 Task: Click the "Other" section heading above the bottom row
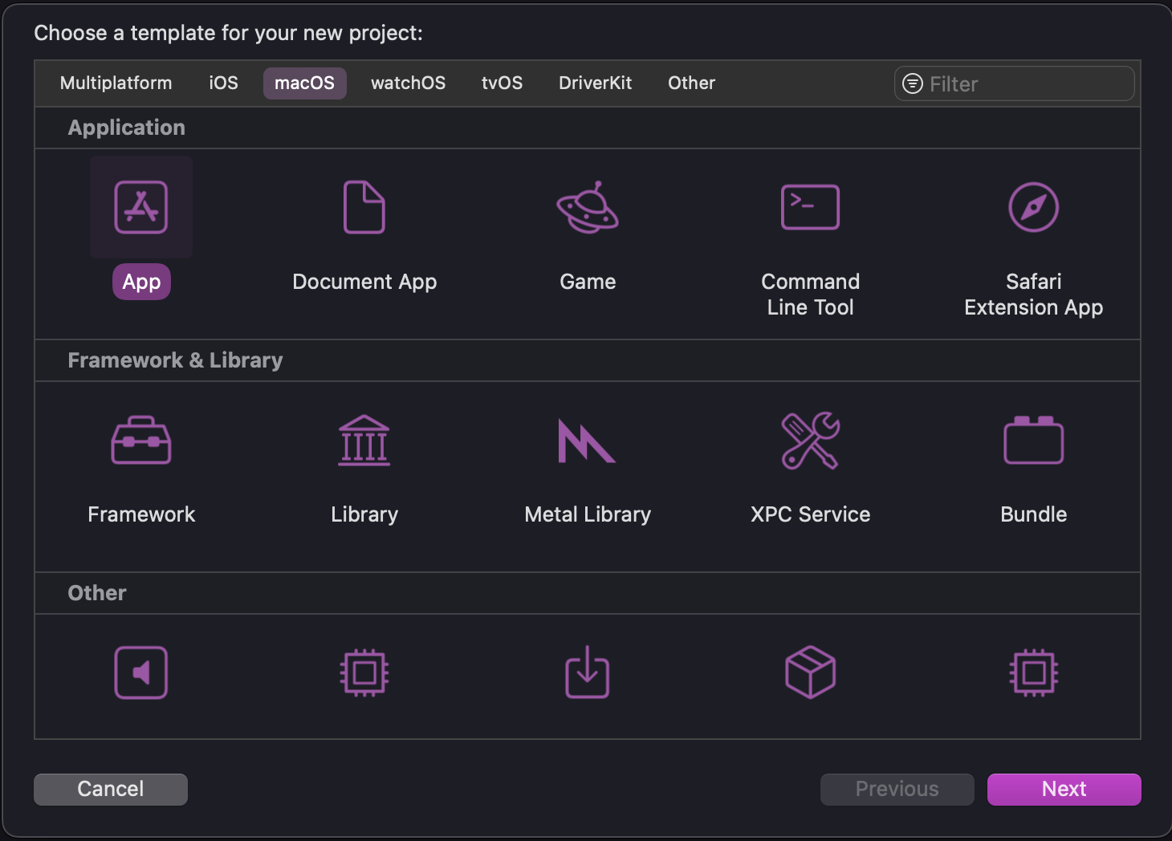[97, 593]
